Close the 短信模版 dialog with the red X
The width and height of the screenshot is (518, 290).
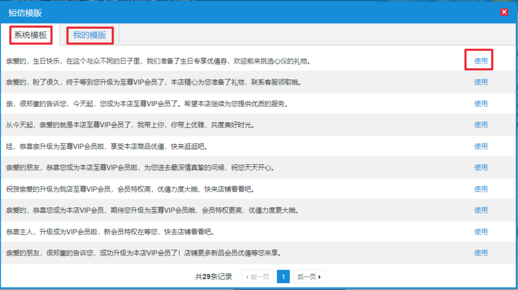[504, 12]
